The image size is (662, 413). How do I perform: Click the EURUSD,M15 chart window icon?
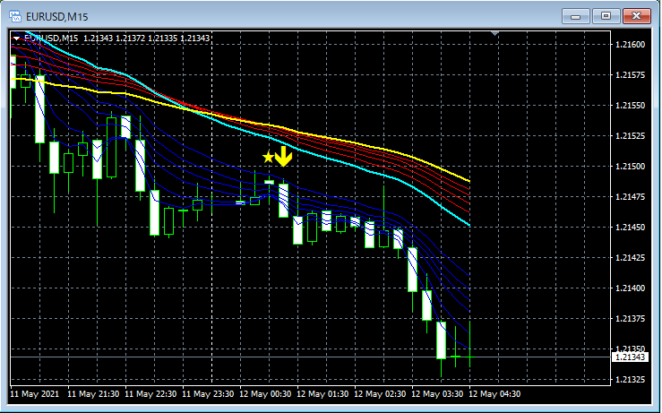coord(15,17)
